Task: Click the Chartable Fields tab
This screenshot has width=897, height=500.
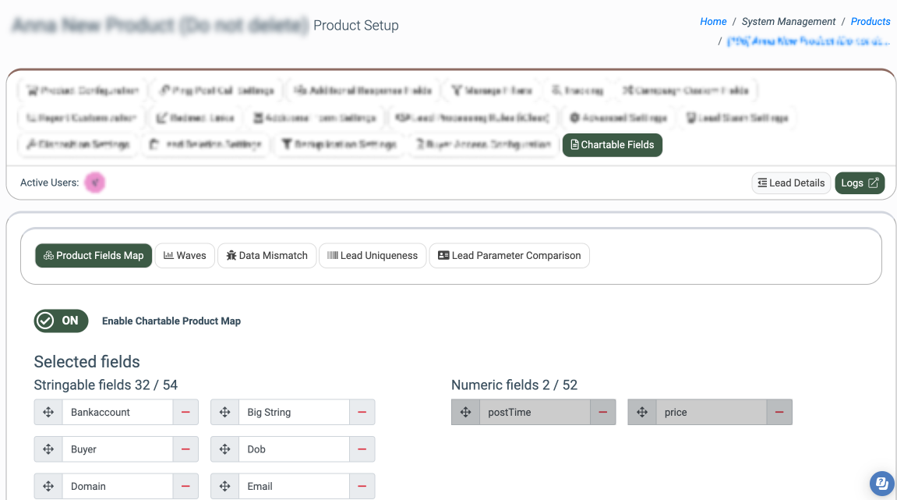Action: tap(612, 144)
